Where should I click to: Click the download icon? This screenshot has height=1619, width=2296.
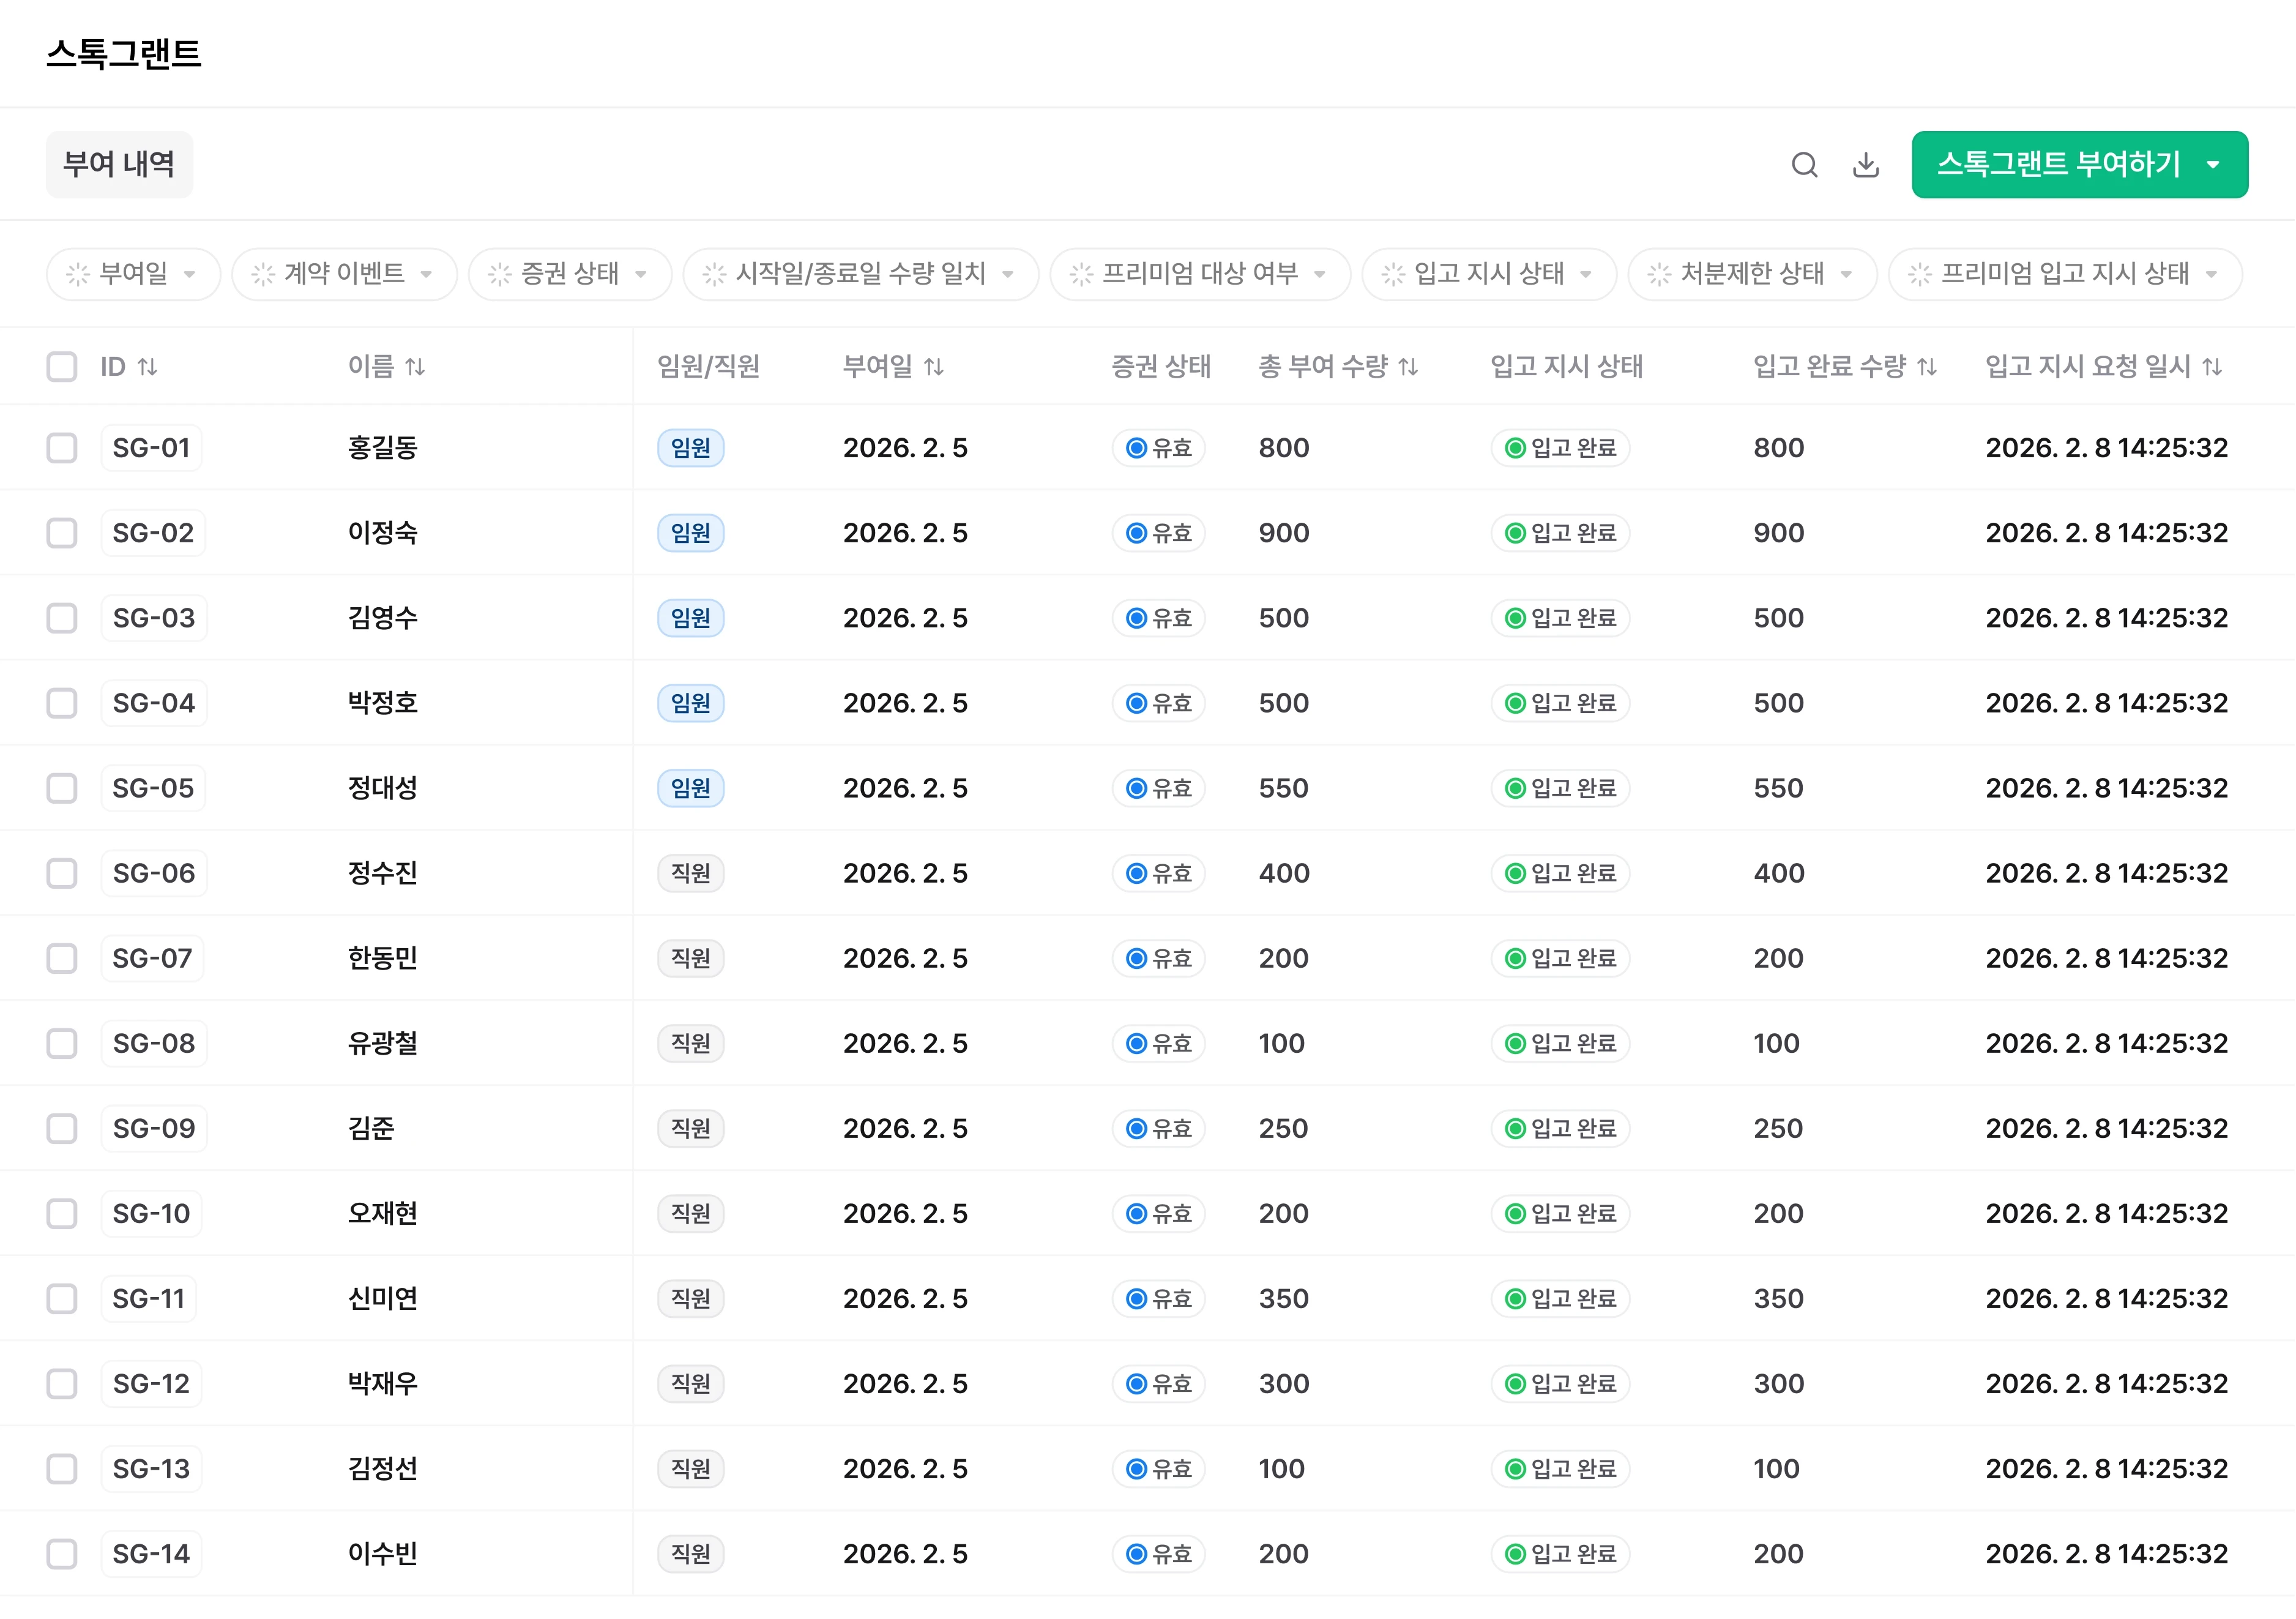click(1866, 165)
